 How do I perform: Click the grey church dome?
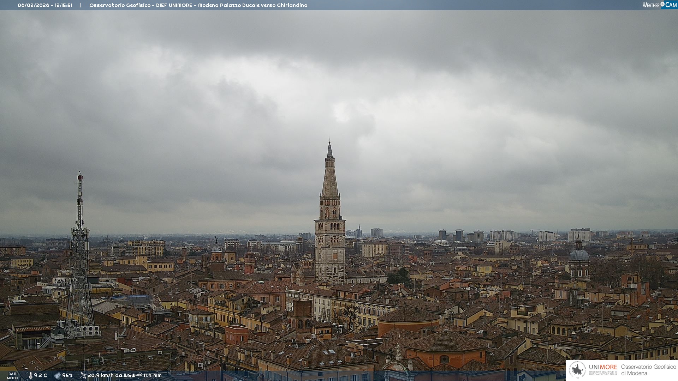(x=579, y=254)
